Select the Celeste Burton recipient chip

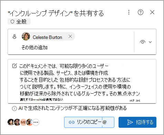[x=48, y=37]
